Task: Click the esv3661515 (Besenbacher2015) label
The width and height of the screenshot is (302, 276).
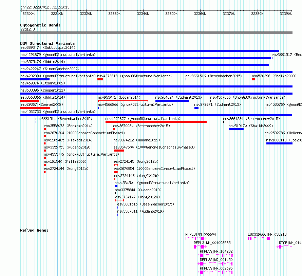Action: 146,204
